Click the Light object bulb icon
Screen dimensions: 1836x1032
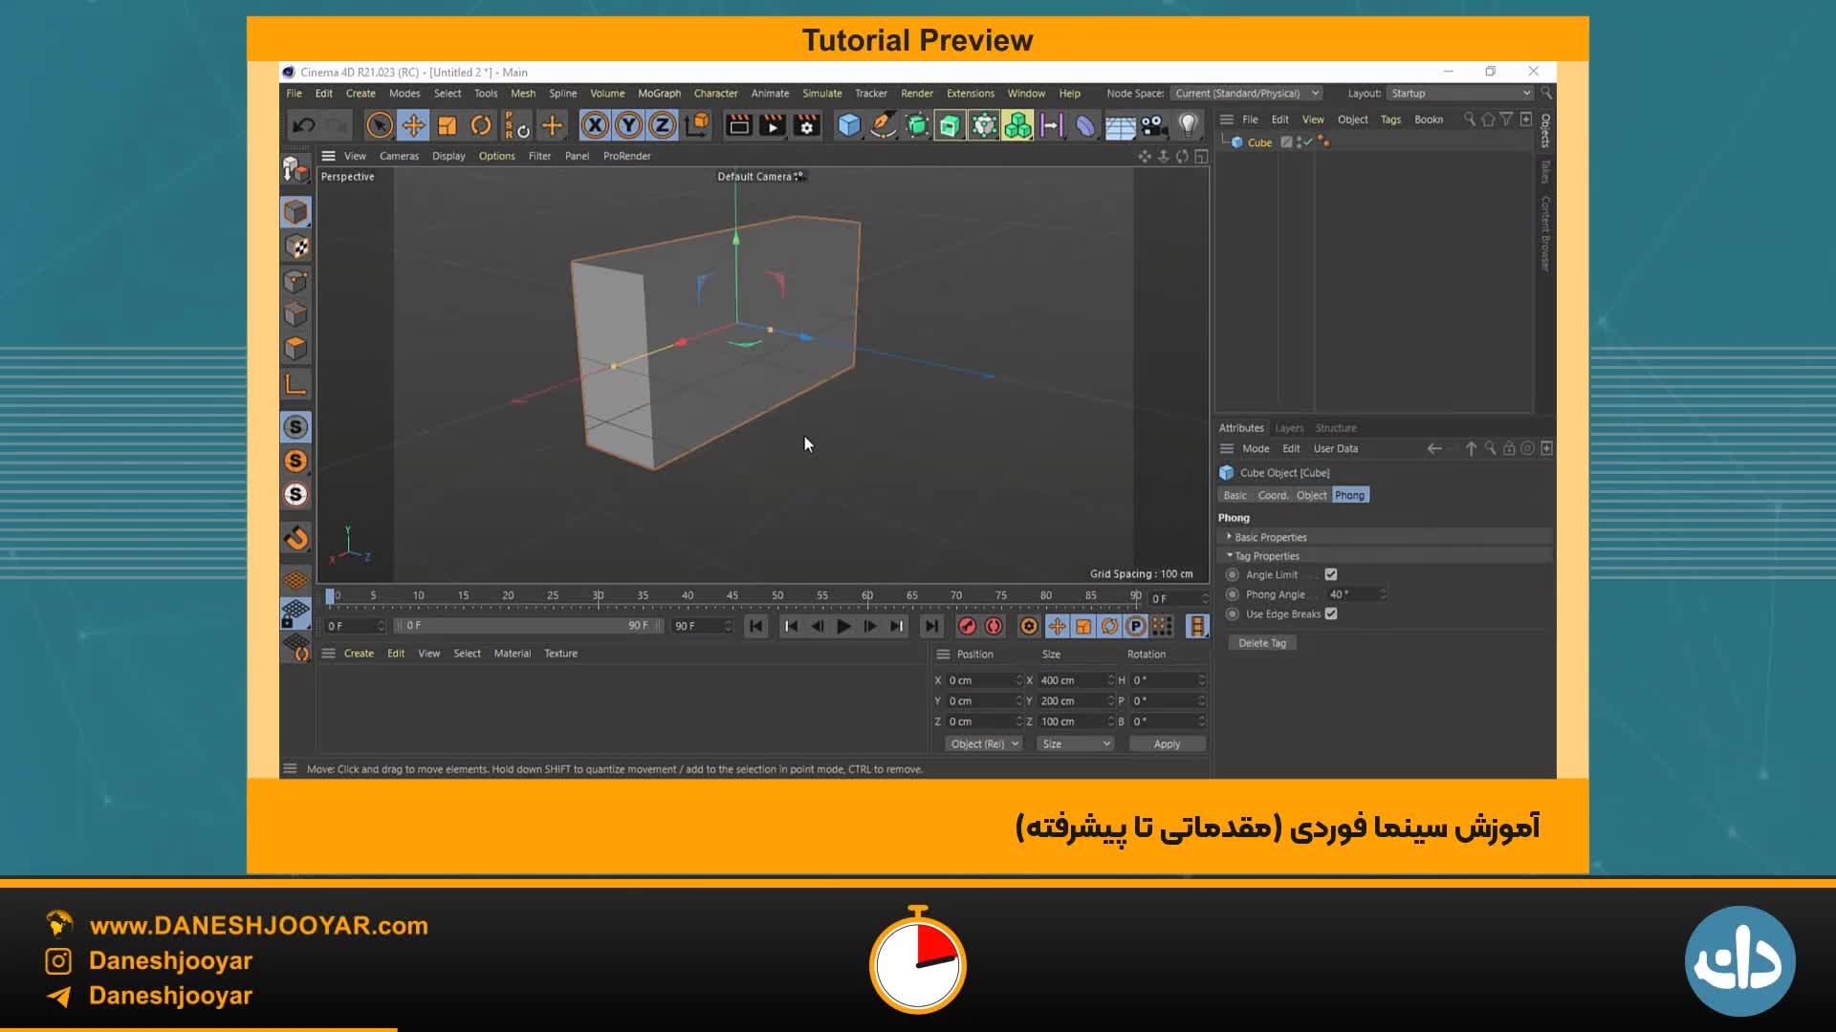click(x=1188, y=125)
